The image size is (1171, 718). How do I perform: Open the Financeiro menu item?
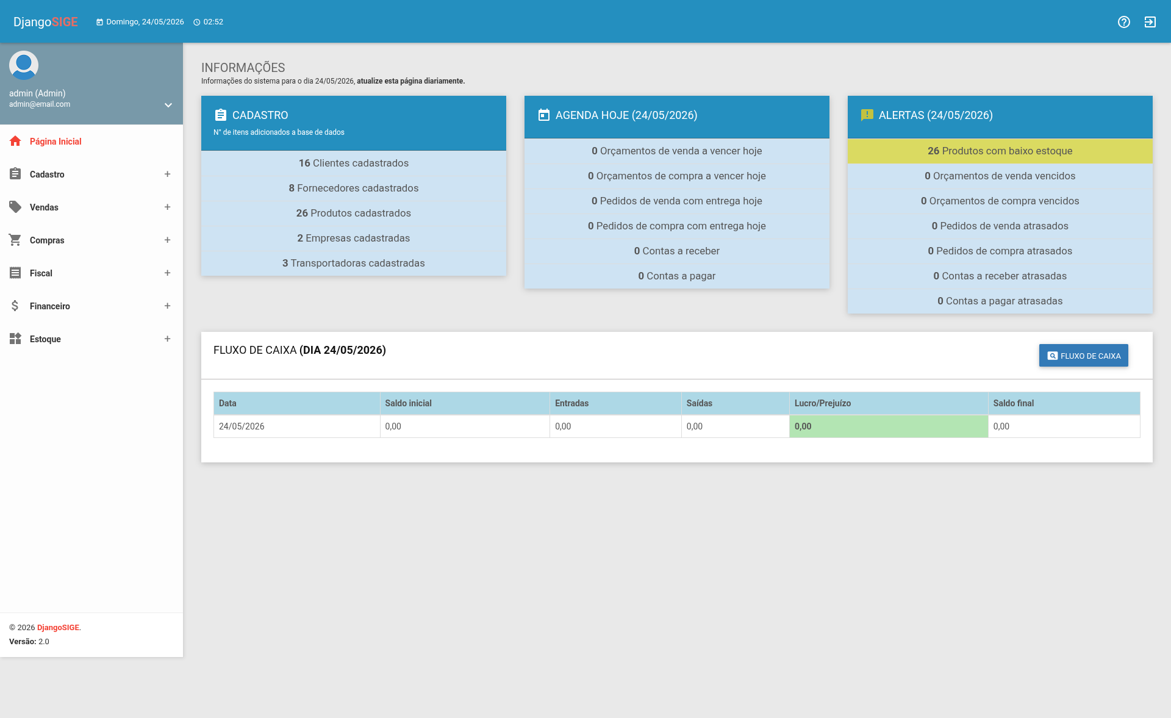pyautogui.click(x=91, y=306)
